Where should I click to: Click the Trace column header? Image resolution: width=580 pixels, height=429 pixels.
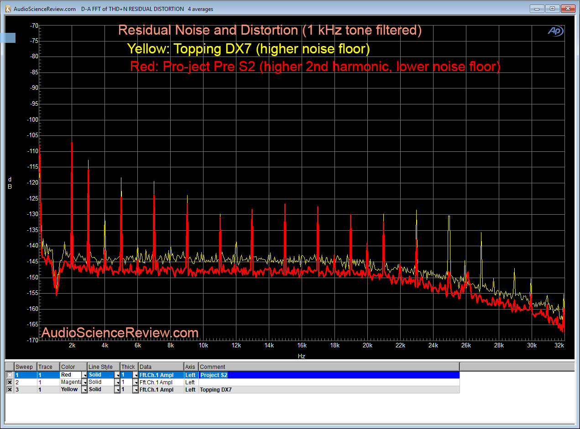pos(48,367)
